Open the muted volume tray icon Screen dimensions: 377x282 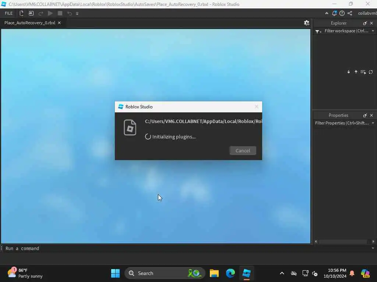click(315, 273)
